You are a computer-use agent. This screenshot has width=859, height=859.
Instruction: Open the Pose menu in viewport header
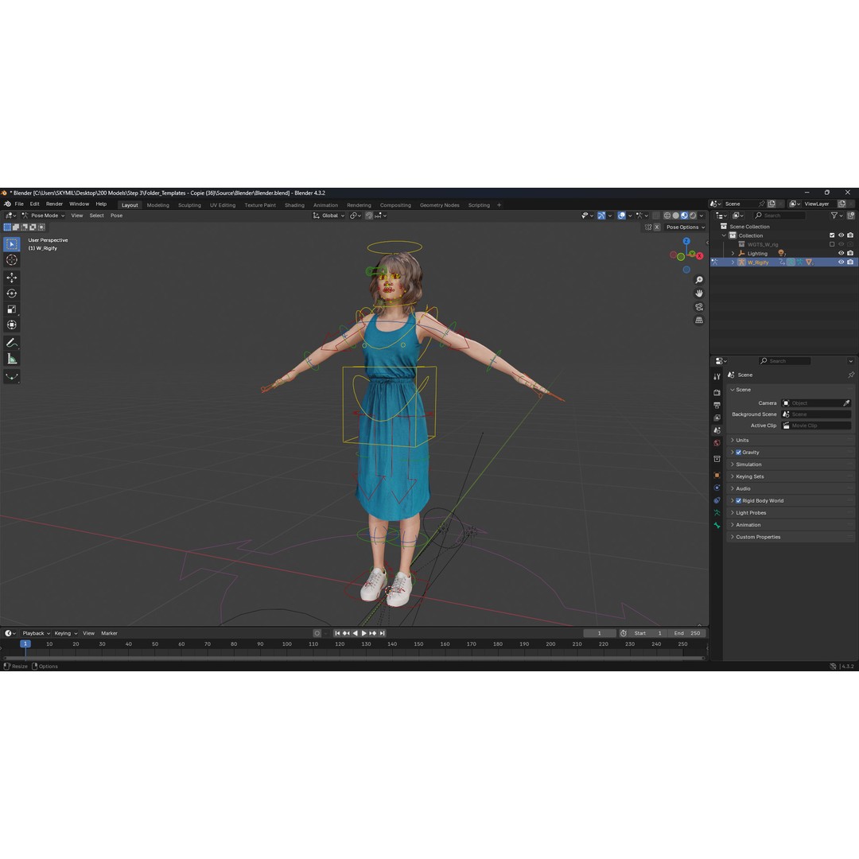click(116, 216)
